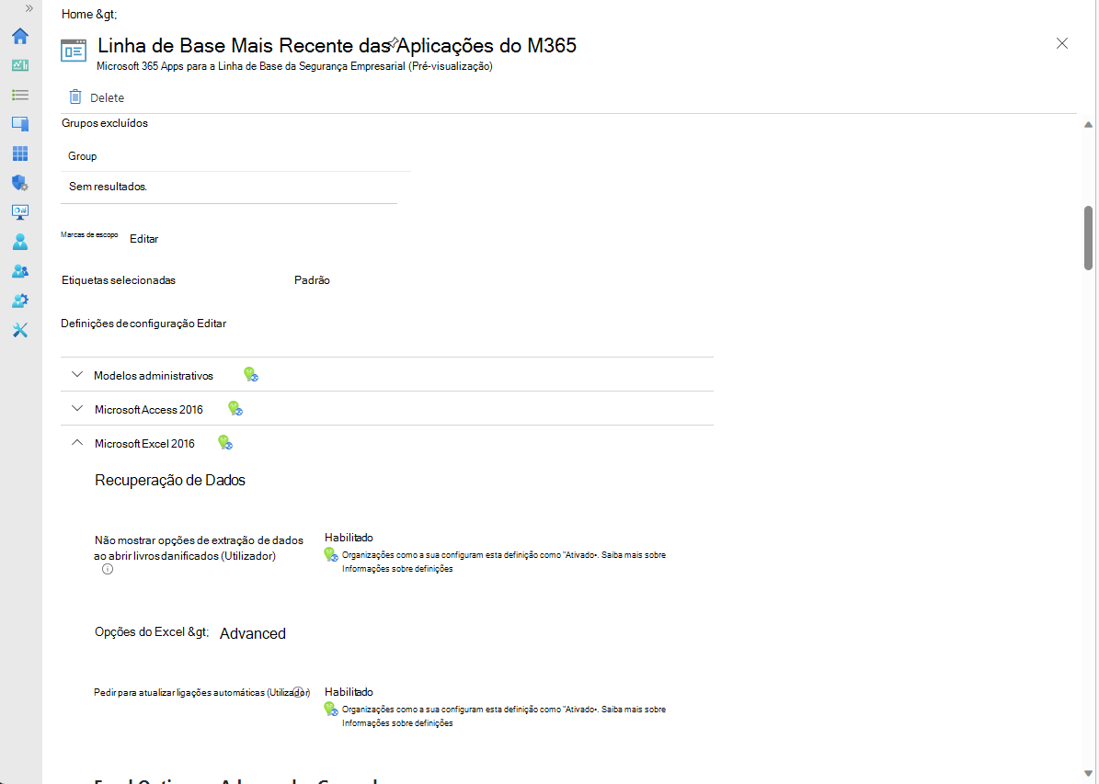
Task: Click 'Não mostrar opções de extração' setting label
Action: tap(199, 548)
